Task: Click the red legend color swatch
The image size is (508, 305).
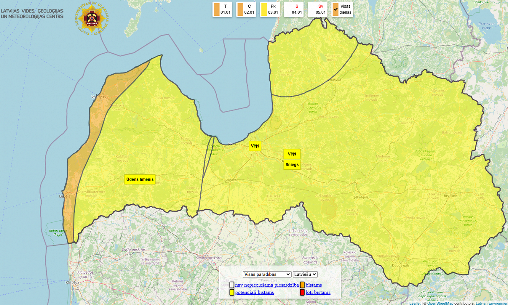Action: (302, 292)
